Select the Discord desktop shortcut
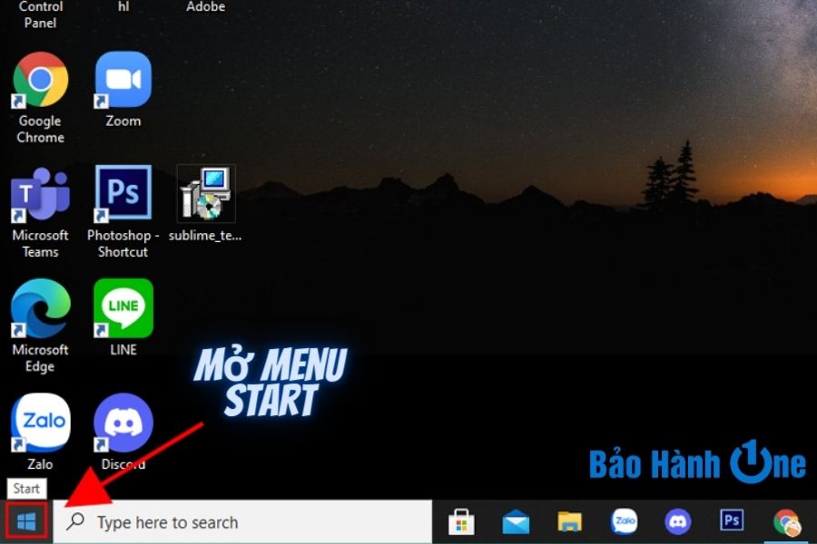The image size is (817, 544). pyautogui.click(x=123, y=423)
